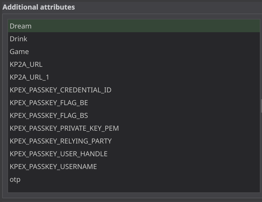Viewport: 262px width, 202px height.
Task: Click the vertical scrollbar handle
Action: tap(261, 104)
